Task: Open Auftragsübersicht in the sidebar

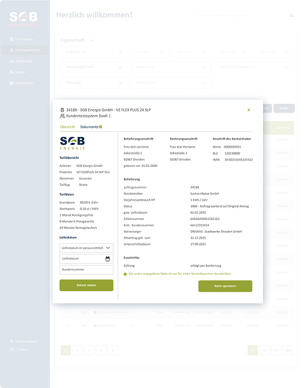Action: pyautogui.click(x=25, y=50)
